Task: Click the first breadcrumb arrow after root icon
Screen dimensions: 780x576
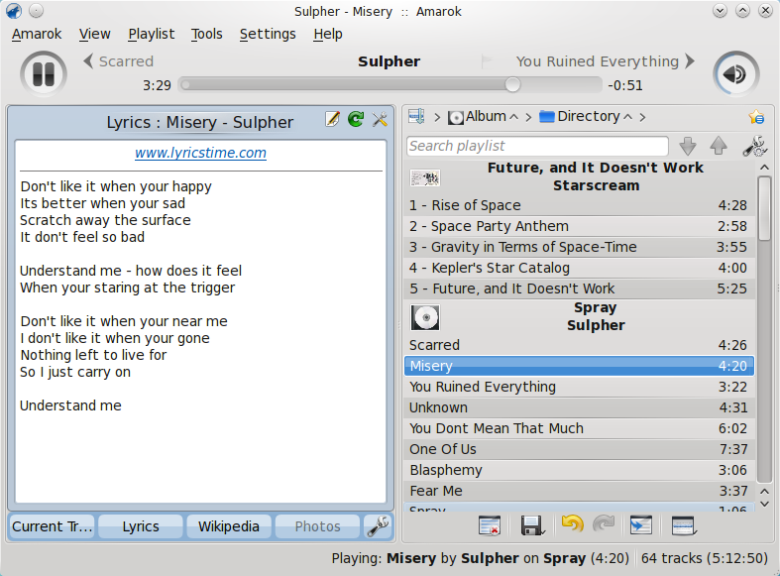Action: pyautogui.click(x=437, y=117)
